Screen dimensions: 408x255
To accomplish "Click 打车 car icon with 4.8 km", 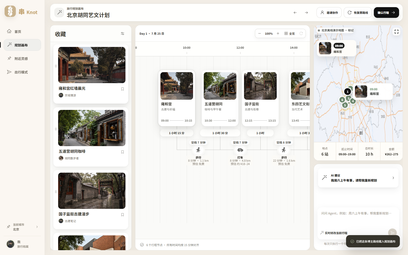I will [240, 150].
